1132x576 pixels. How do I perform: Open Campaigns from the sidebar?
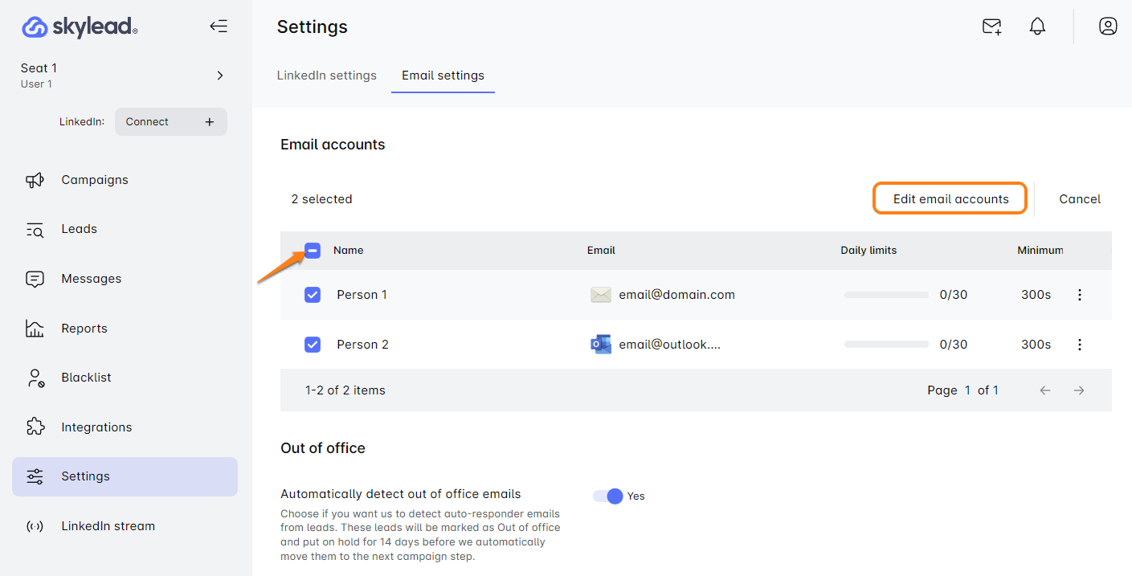(x=94, y=180)
